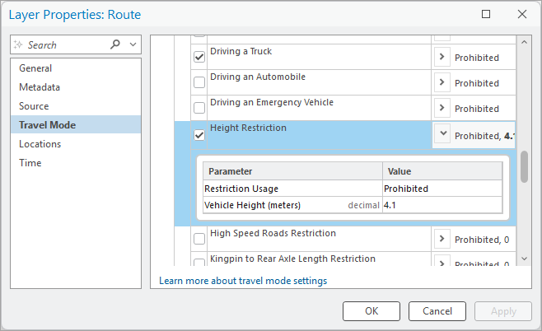Click the search magnifier icon
The width and height of the screenshot is (542, 331).
coord(115,44)
